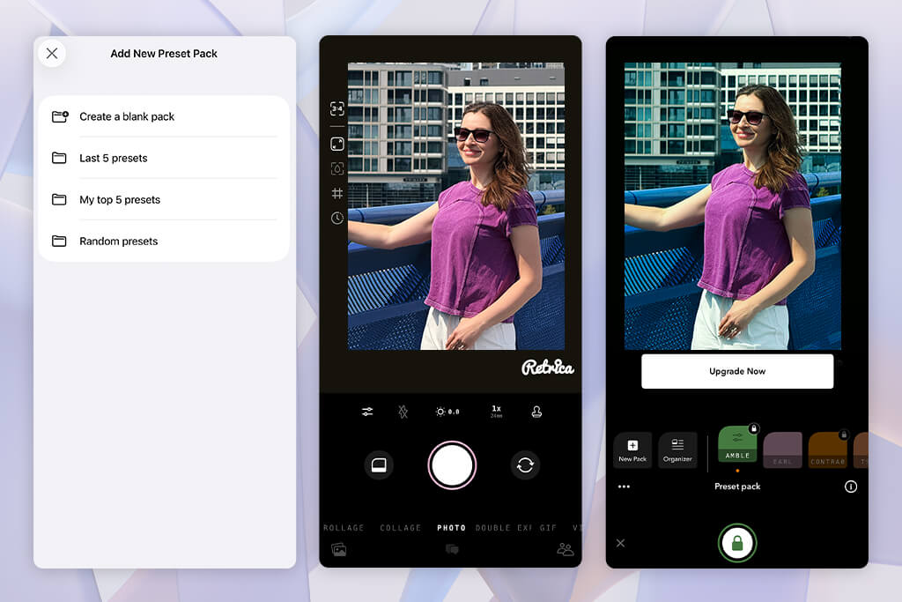Tap the 3:4 aspect ratio icon
This screenshot has width=902, height=602.
point(337,108)
